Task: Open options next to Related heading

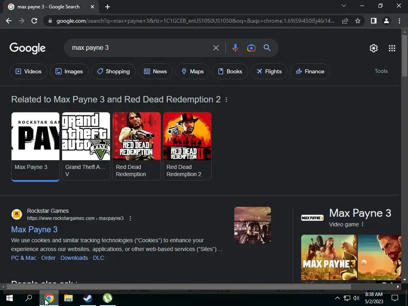Action: [226, 100]
